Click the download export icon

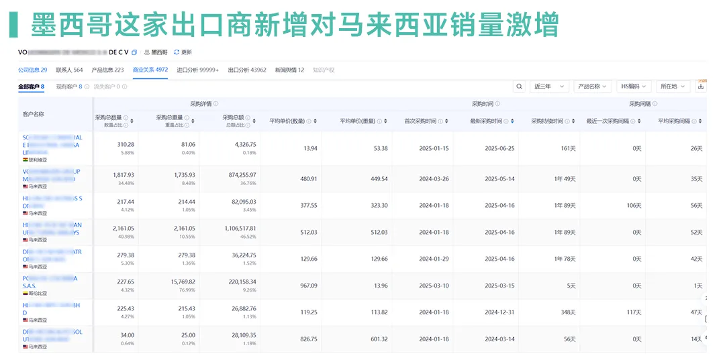(x=701, y=86)
